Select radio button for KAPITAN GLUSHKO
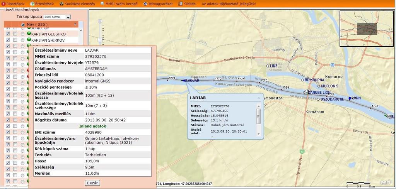The height and width of the screenshot is (189, 396). [x=23, y=34]
